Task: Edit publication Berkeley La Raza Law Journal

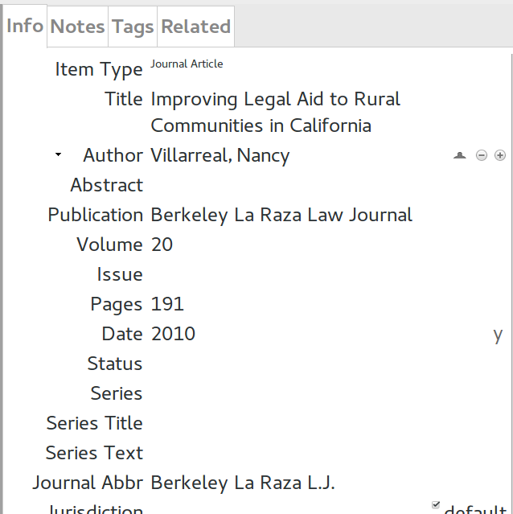Action: (281, 215)
